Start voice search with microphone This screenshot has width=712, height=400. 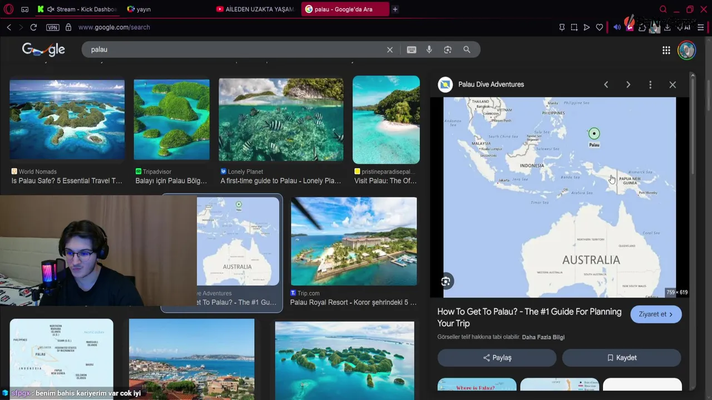429,49
